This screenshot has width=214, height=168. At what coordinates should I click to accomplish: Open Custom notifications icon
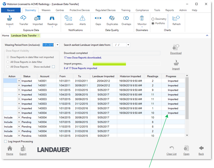point(69,18)
